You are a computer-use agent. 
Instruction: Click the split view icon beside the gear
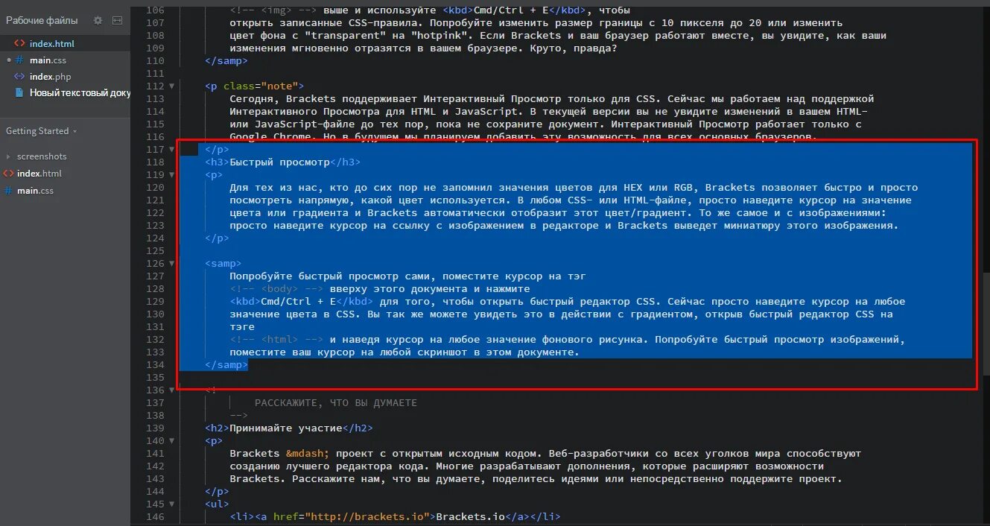117,21
